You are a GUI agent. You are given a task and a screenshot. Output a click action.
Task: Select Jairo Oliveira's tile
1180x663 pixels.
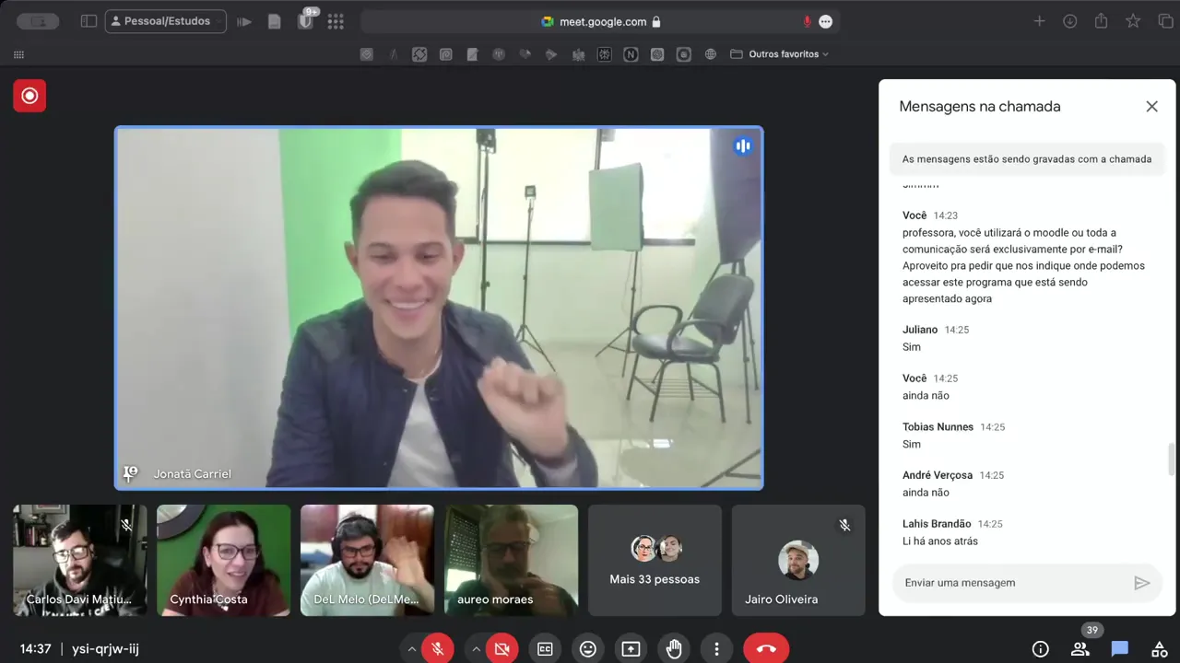tap(798, 560)
